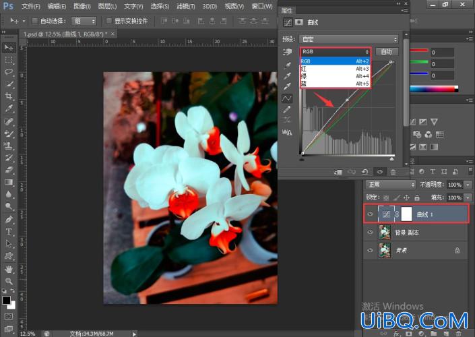Image resolution: width=475 pixels, height=337 pixels.
Task: Open the Properties panel flyout menu
Action: coord(404,11)
